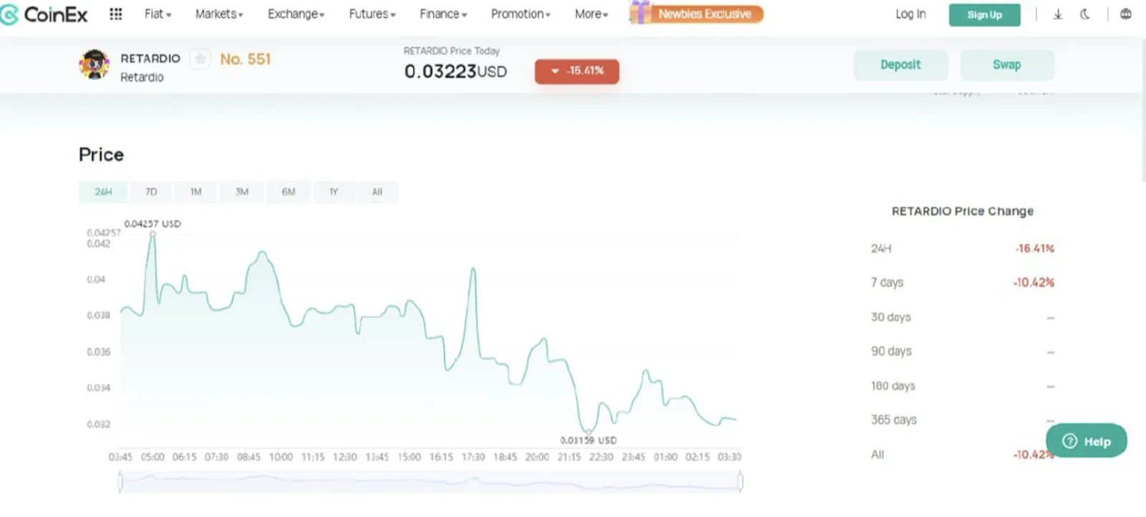Click the RETARDIO coin avatar
Screen dimensions: 1146x517
tap(94, 64)
